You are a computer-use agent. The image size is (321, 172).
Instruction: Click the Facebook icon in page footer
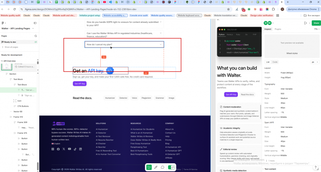click(59, 149)
